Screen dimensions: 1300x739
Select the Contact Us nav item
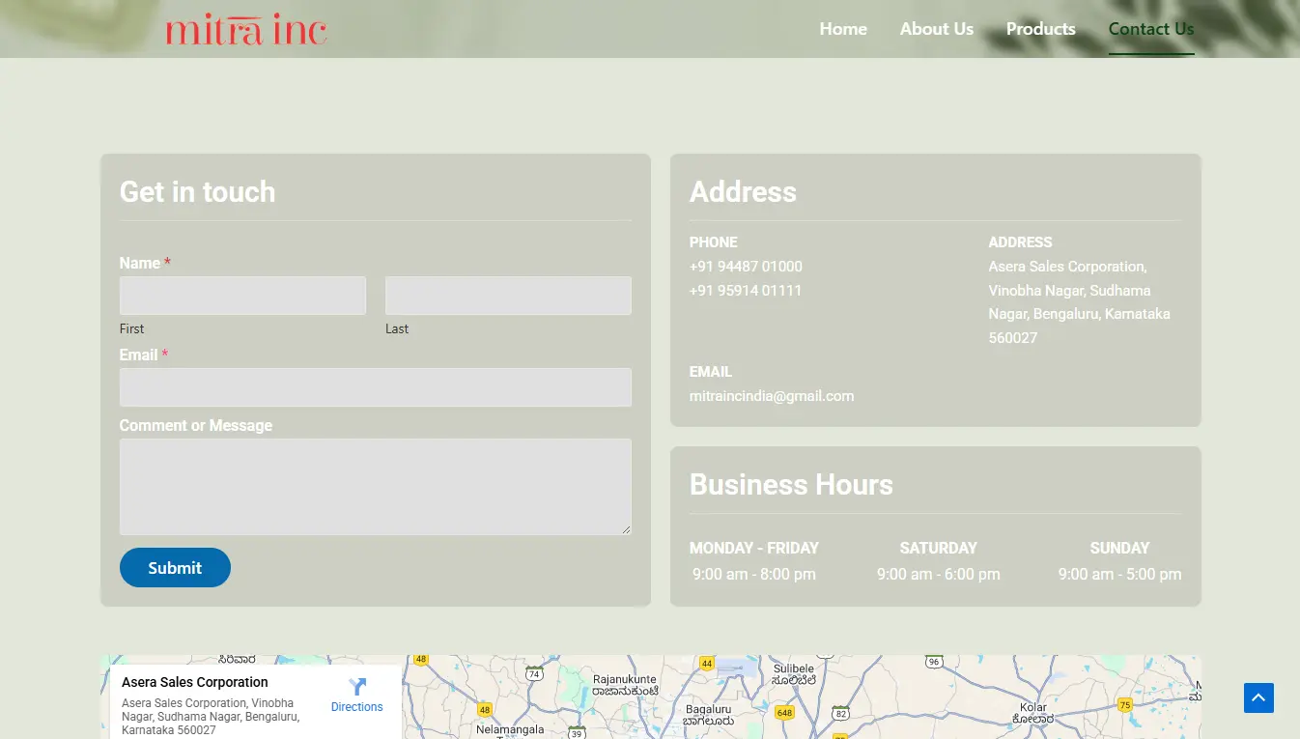(x=1150, y=29)
